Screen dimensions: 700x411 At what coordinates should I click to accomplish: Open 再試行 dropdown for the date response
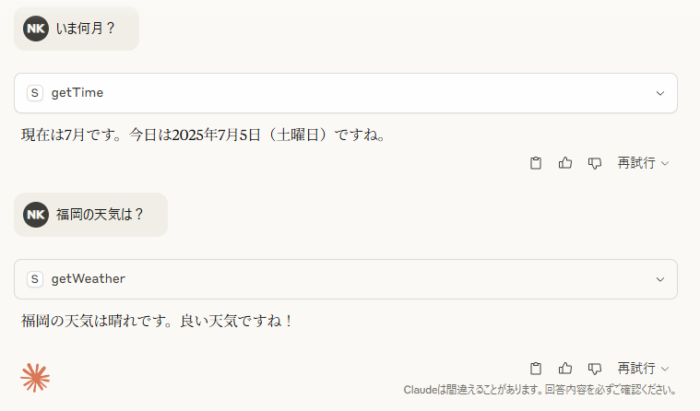643,163
